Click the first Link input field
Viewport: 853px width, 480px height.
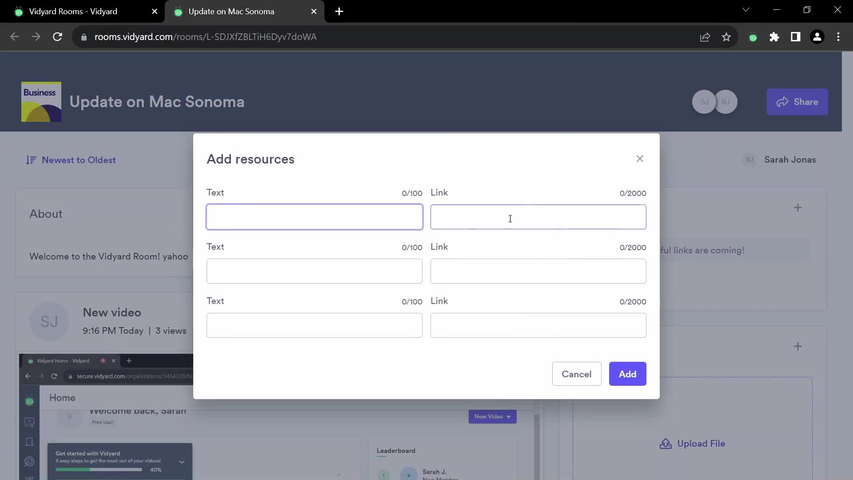[538, 217]
